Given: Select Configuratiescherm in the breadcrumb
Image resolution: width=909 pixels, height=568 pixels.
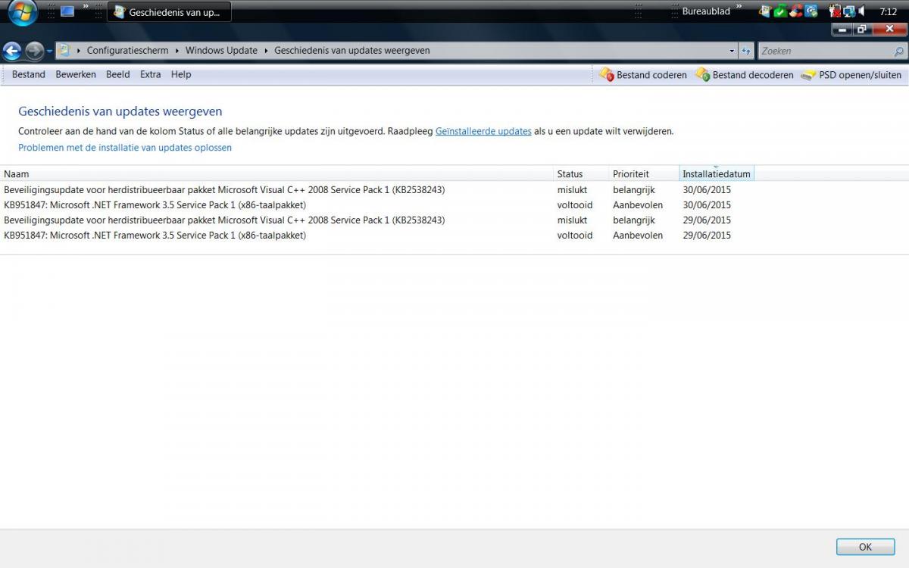Looking at the screenshot, I should 127,51.
